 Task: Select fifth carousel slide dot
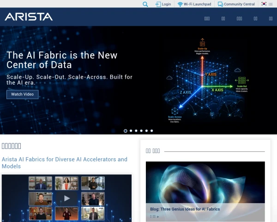tap(146, 131)
